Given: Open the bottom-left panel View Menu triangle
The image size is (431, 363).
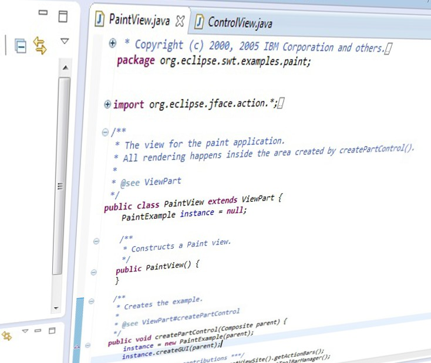Looking at the screenshot, I should point(25,331).
